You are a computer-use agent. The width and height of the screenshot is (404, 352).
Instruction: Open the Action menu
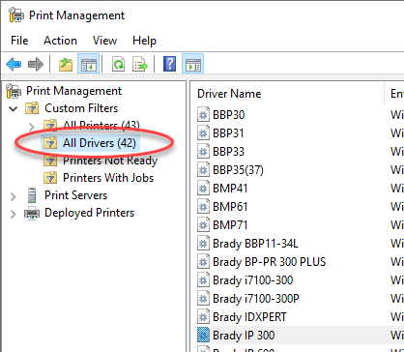pyautogui.click(x=60, y=41)
